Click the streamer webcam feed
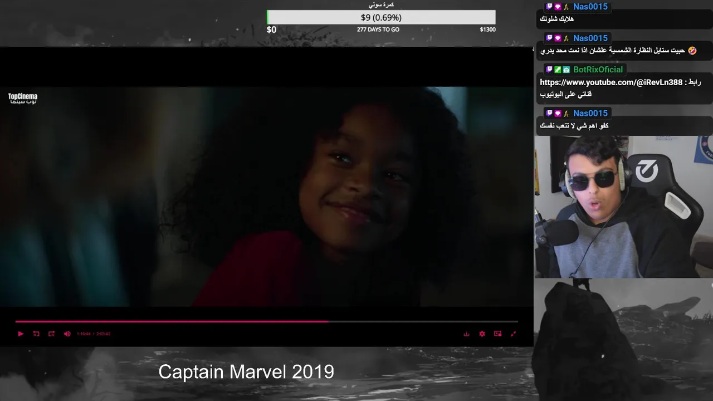 point(623,207)
